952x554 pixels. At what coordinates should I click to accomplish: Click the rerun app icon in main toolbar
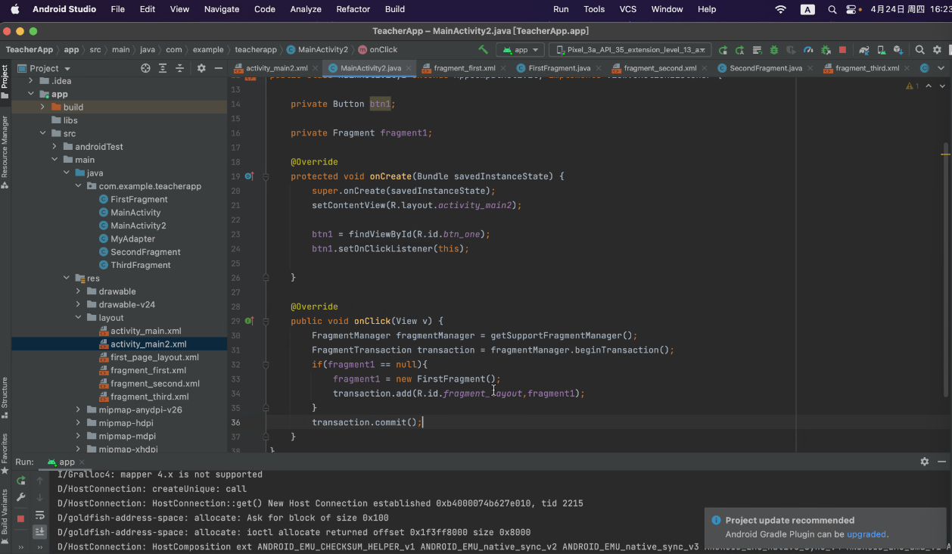click(x=723, y=50)
